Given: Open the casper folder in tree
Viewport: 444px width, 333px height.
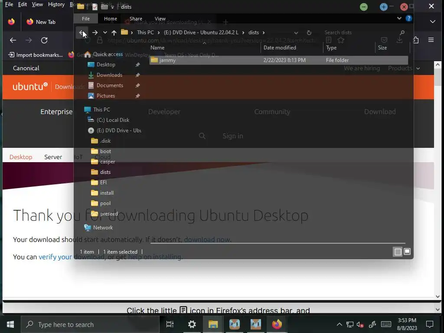Looking at the screenshot, I should [108, 162].
